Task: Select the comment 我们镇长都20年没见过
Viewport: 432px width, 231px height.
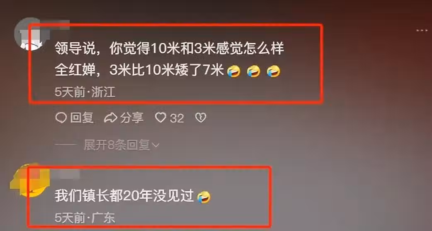Action: click(124, 196)
